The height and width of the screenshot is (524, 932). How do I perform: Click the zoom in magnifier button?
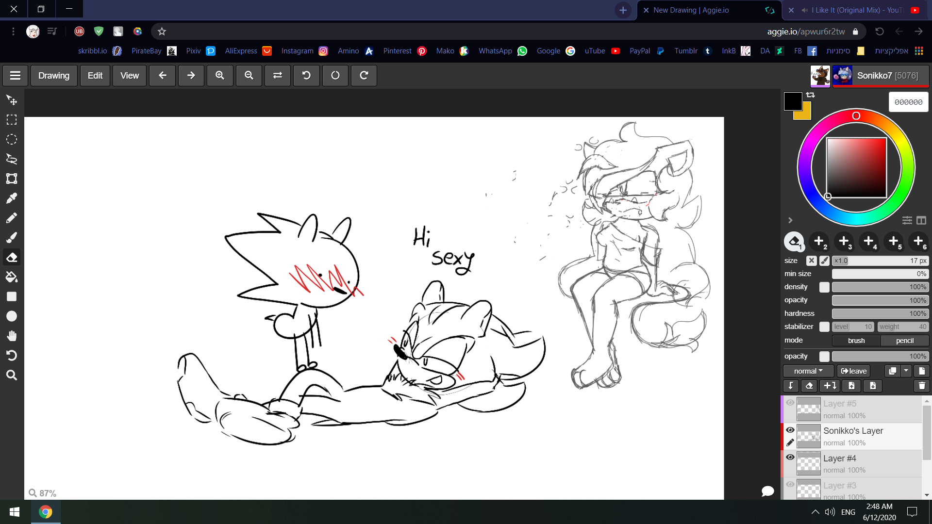[220, 76]
